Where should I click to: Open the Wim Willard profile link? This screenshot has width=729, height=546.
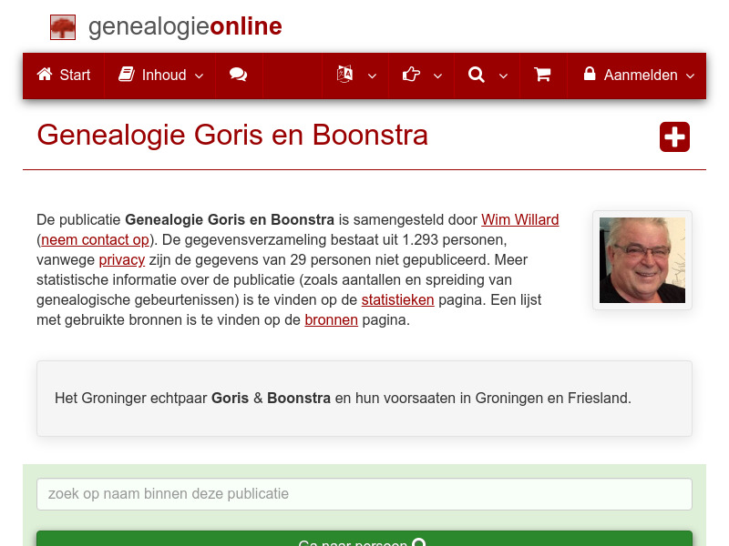click(519, 219)
